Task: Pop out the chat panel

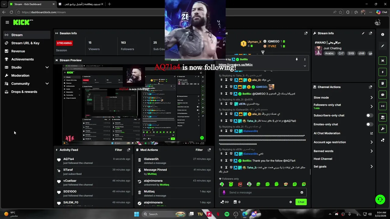Action: [x=306, y=33]
